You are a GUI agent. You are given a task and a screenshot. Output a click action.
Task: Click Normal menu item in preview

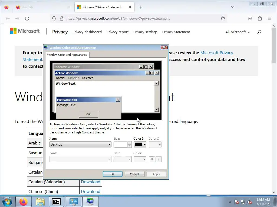[61, 78]
